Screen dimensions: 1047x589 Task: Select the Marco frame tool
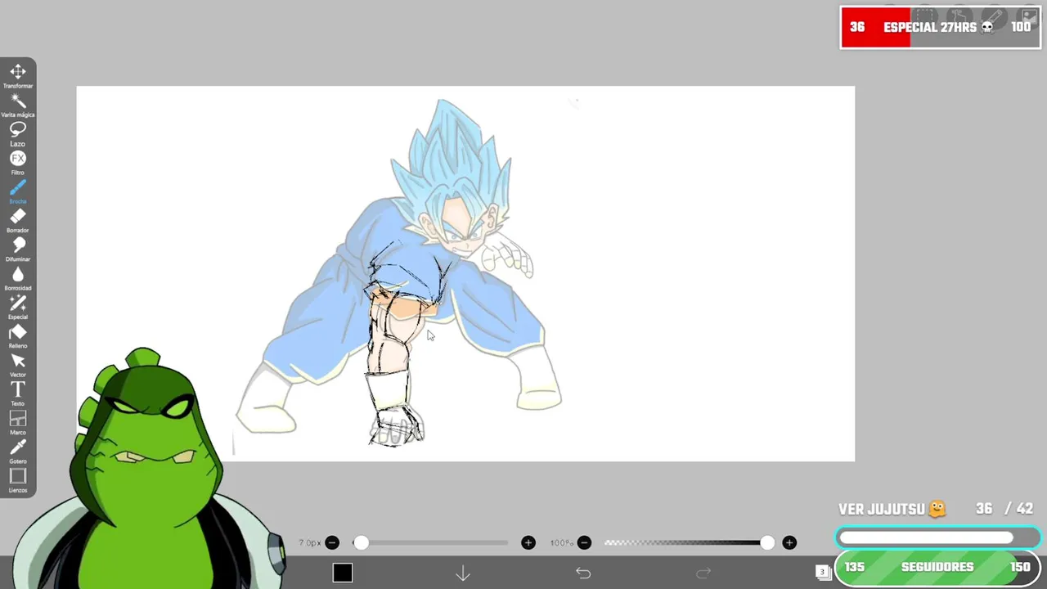point(18,422)
